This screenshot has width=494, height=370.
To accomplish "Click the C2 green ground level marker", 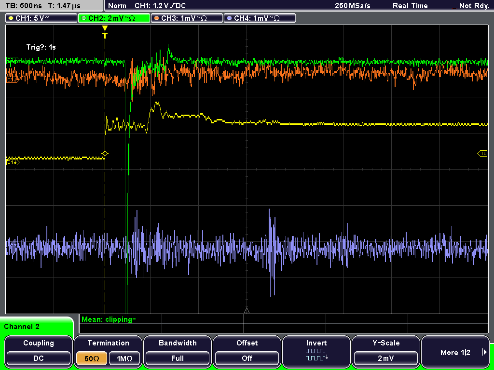I will click(13, 60).
